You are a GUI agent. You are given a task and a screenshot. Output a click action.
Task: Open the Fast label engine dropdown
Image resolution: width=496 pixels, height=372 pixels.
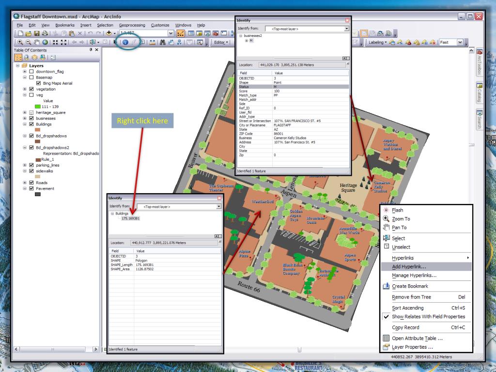pos(460,42)
